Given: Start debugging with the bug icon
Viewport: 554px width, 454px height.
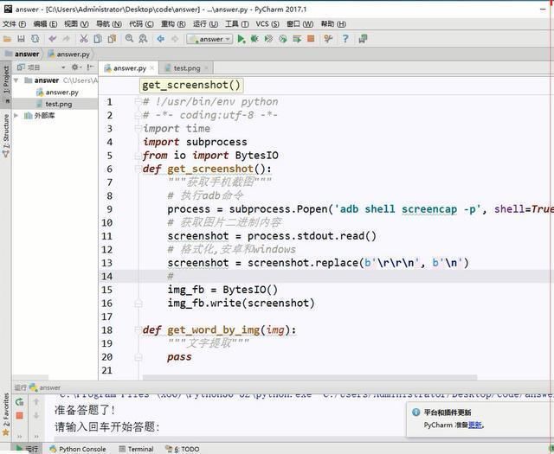Looking at the screenshot, I should [254, 39].
